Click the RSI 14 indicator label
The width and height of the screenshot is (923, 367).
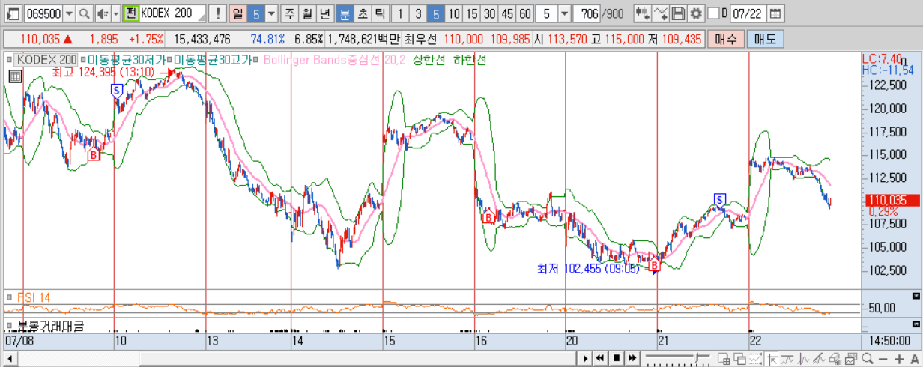click(x=34, y=297)
